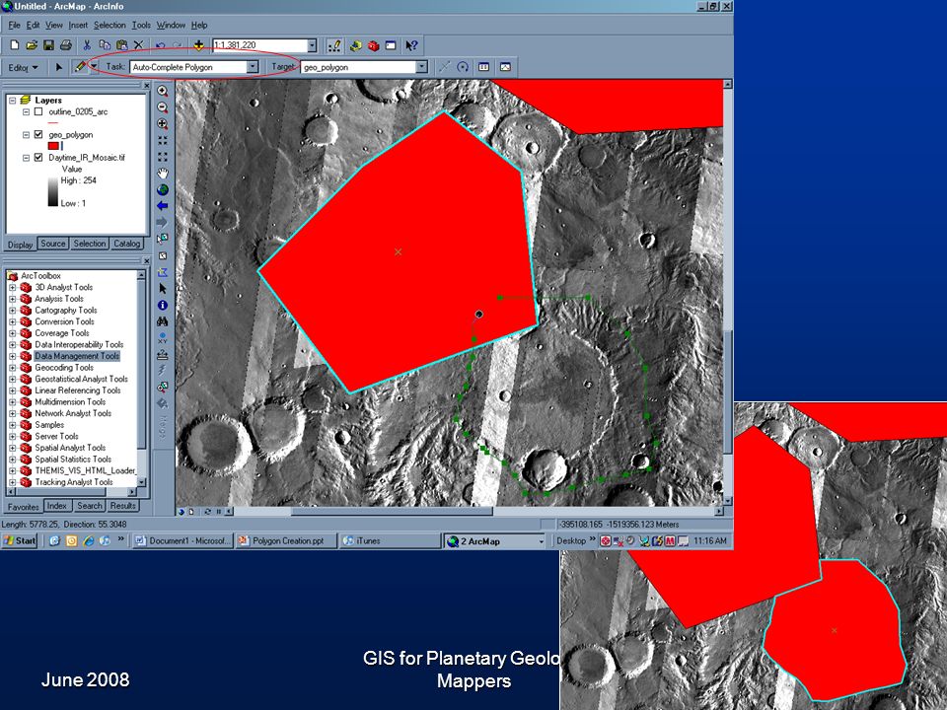
Task: Switch to the Catalog tab
Action: (127, 244)
